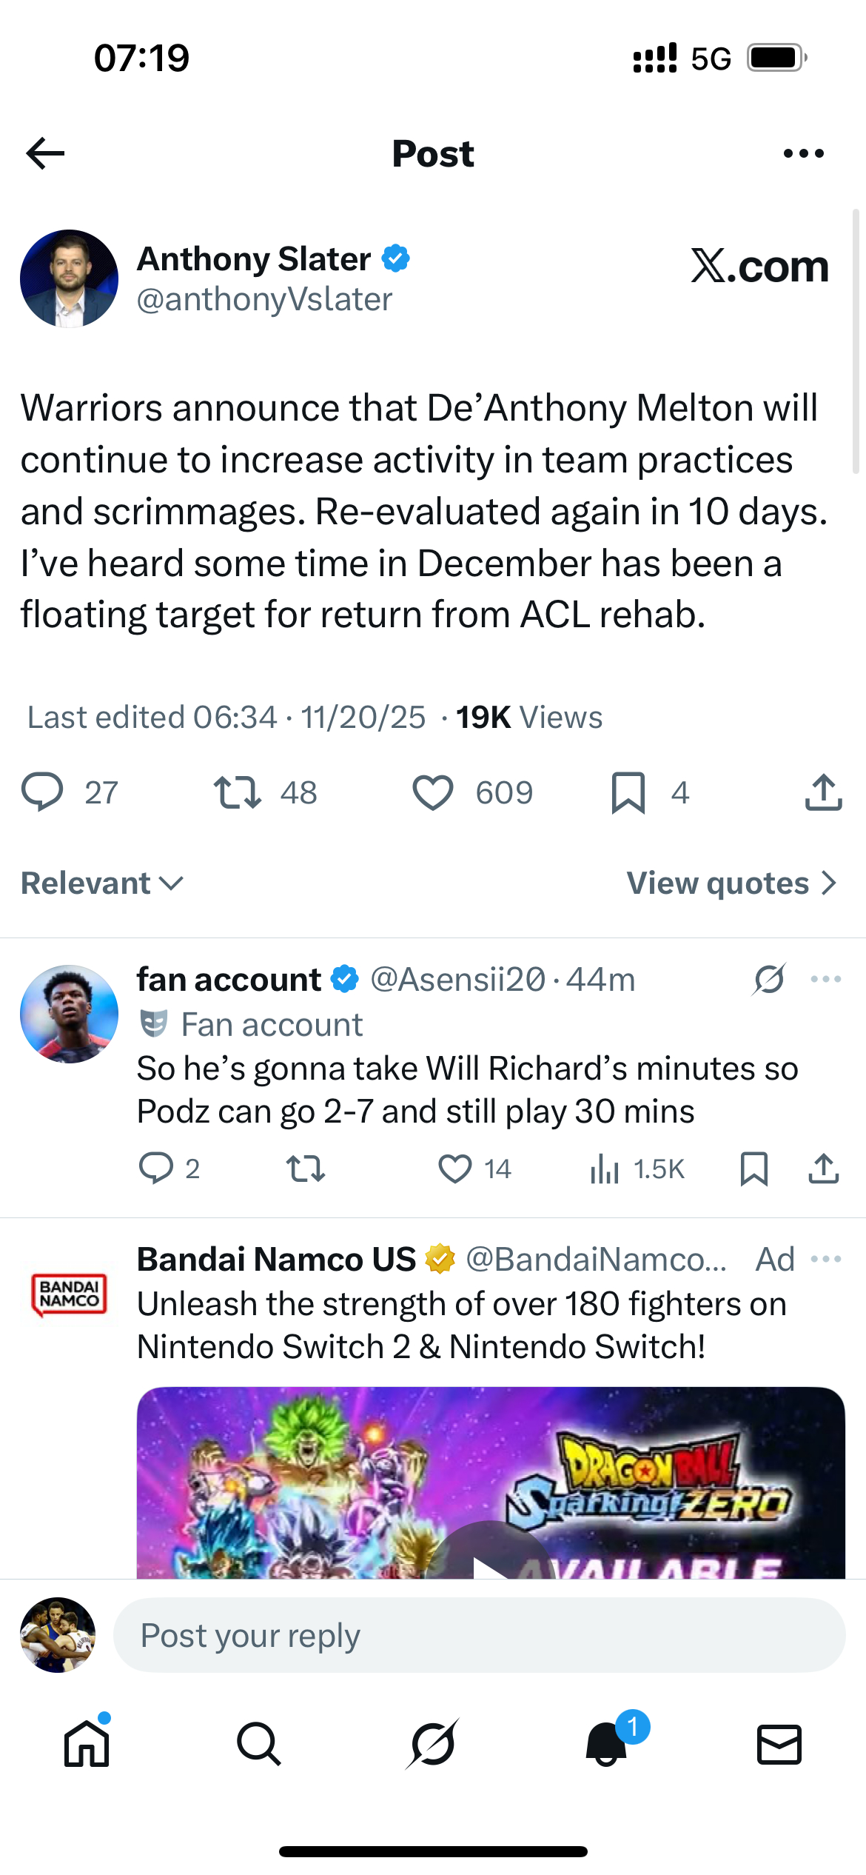The width and height of the screenshot is (866, 1875).
Task: Tap the Post your reply field
Action: tap(479, 1635)
